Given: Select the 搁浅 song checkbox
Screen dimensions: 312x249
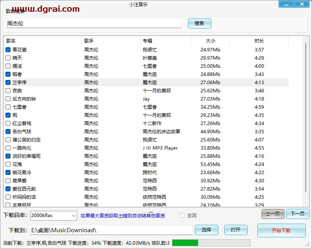Looking at the screenshot, I should [8, 66].
